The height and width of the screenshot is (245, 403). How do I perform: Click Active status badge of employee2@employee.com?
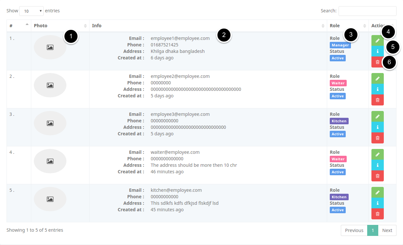pyautogui.click(x=338, y=96)
